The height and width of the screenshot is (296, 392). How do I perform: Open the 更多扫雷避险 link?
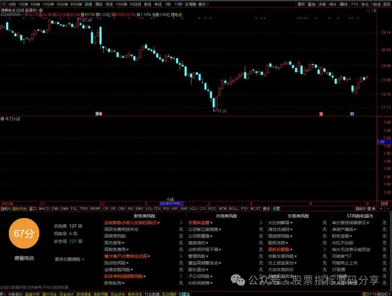(69, 259)
